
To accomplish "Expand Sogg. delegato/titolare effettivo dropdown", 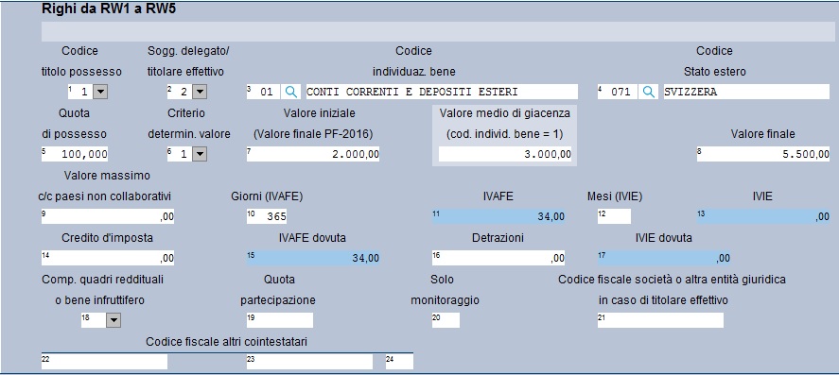I will point(200,92).
